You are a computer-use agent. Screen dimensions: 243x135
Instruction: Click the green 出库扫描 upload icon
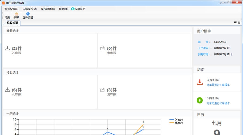click(x=200, y=100)
